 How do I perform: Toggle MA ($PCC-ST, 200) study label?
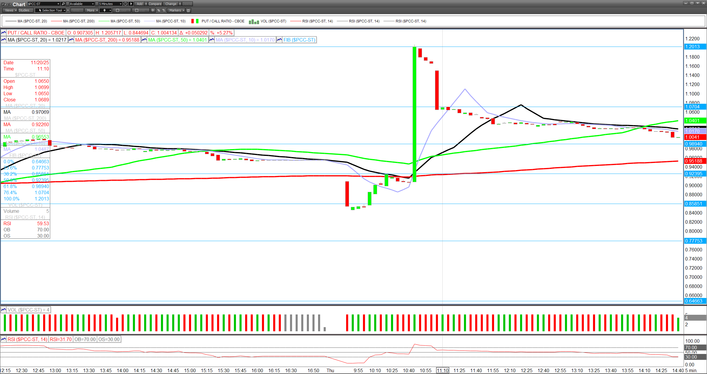click(107, 40)
